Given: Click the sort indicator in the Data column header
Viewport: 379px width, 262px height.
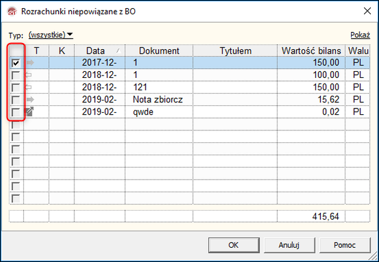Looking at the screenshot, I should pyautogui.click(x=119, y=51).
